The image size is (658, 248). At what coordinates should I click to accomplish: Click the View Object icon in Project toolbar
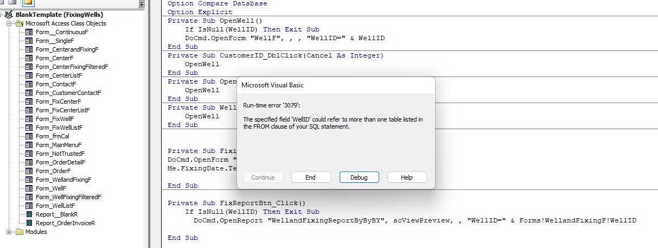[x=12, y=3]
